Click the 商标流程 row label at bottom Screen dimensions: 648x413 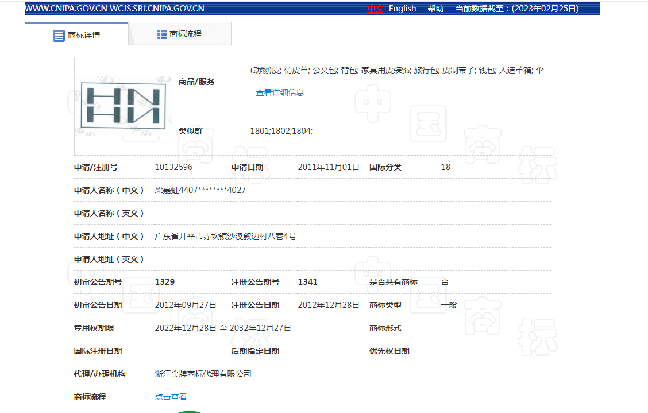(90, 397)
